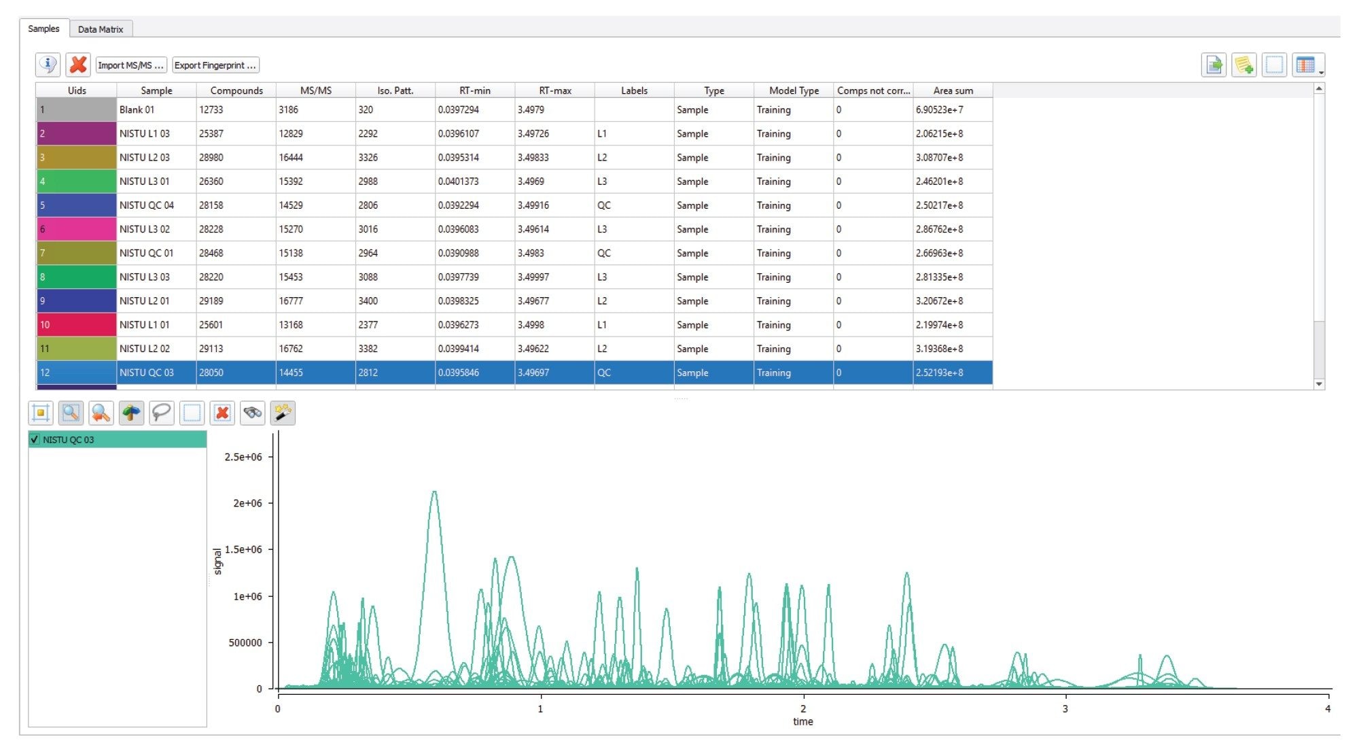This screenshot has height=756, width=1359.
Task: Click the Import MS/MS button
Action: pos(130,65)
